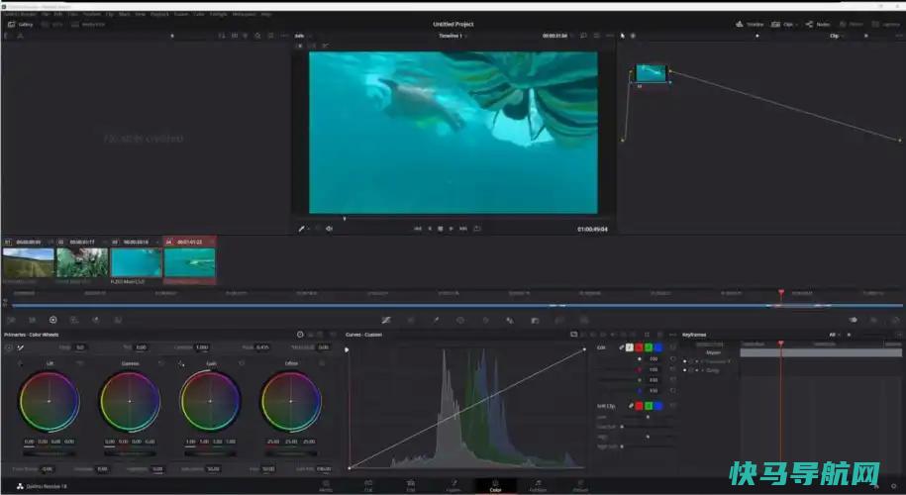Open the All keyframes filter dropdown
The image size is (906, 495).
coord(835,335)
